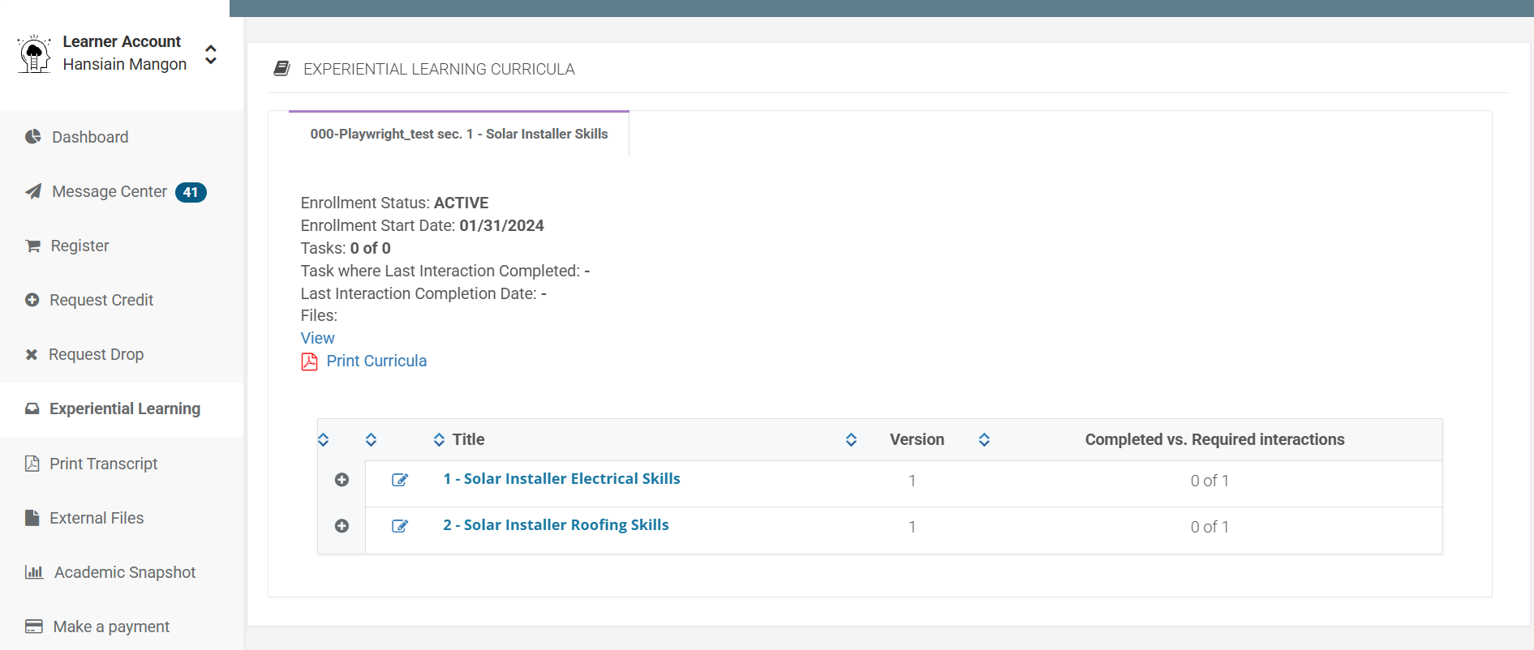Open Experiential Learning in the sidebar
This screenshot has height=650, width=1534.
[x=124, y=409]
